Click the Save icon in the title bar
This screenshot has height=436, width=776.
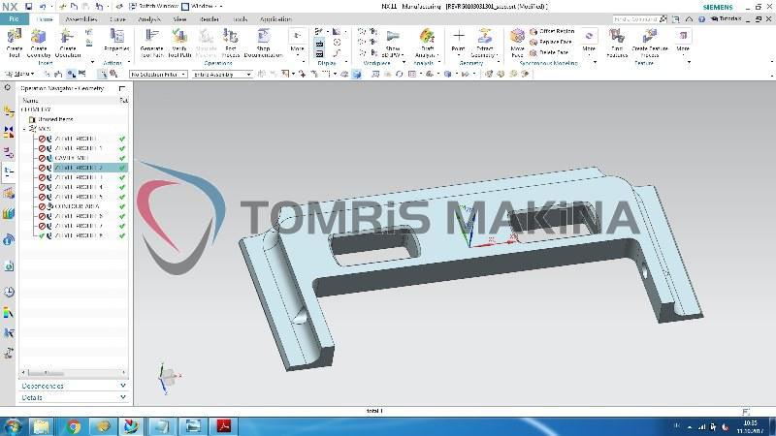[x=29, y=7]
